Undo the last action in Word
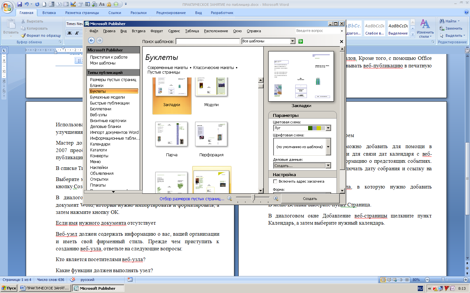Viewport: 470px width, 293px height. 27,4
